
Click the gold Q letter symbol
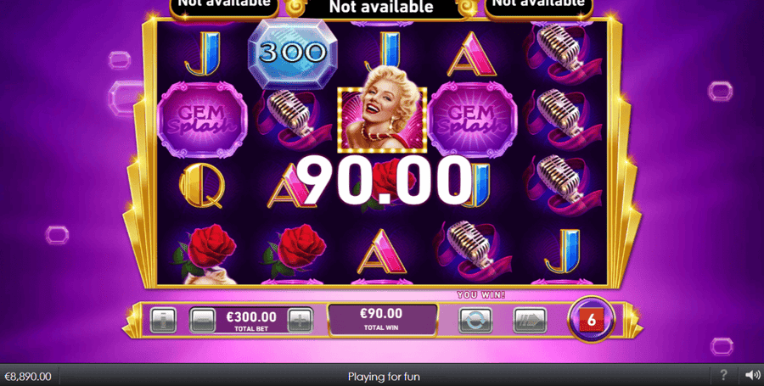(x=202, y=184)
